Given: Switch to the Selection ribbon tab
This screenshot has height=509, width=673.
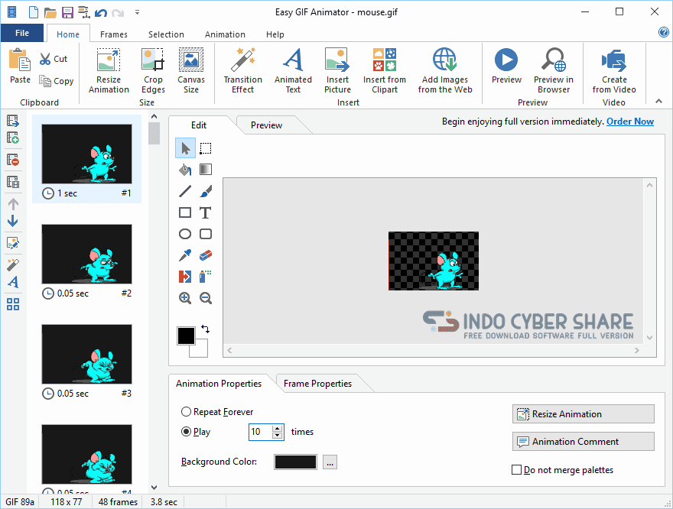Looking at the screenshot, I should pos(166,34).
